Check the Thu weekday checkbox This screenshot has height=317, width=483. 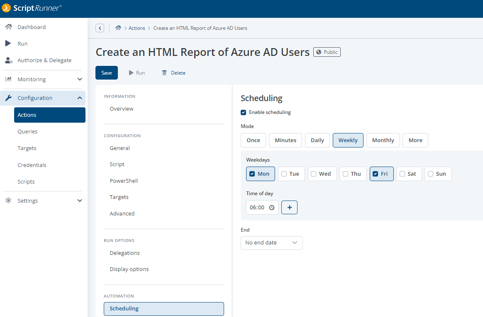click(346, 174)
